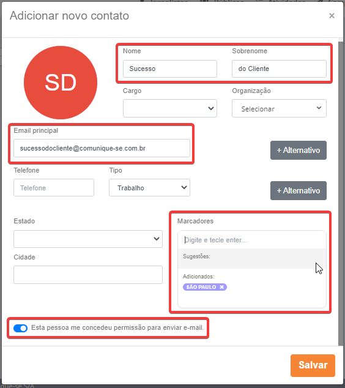Toggle email permission switch

point(21,328)
